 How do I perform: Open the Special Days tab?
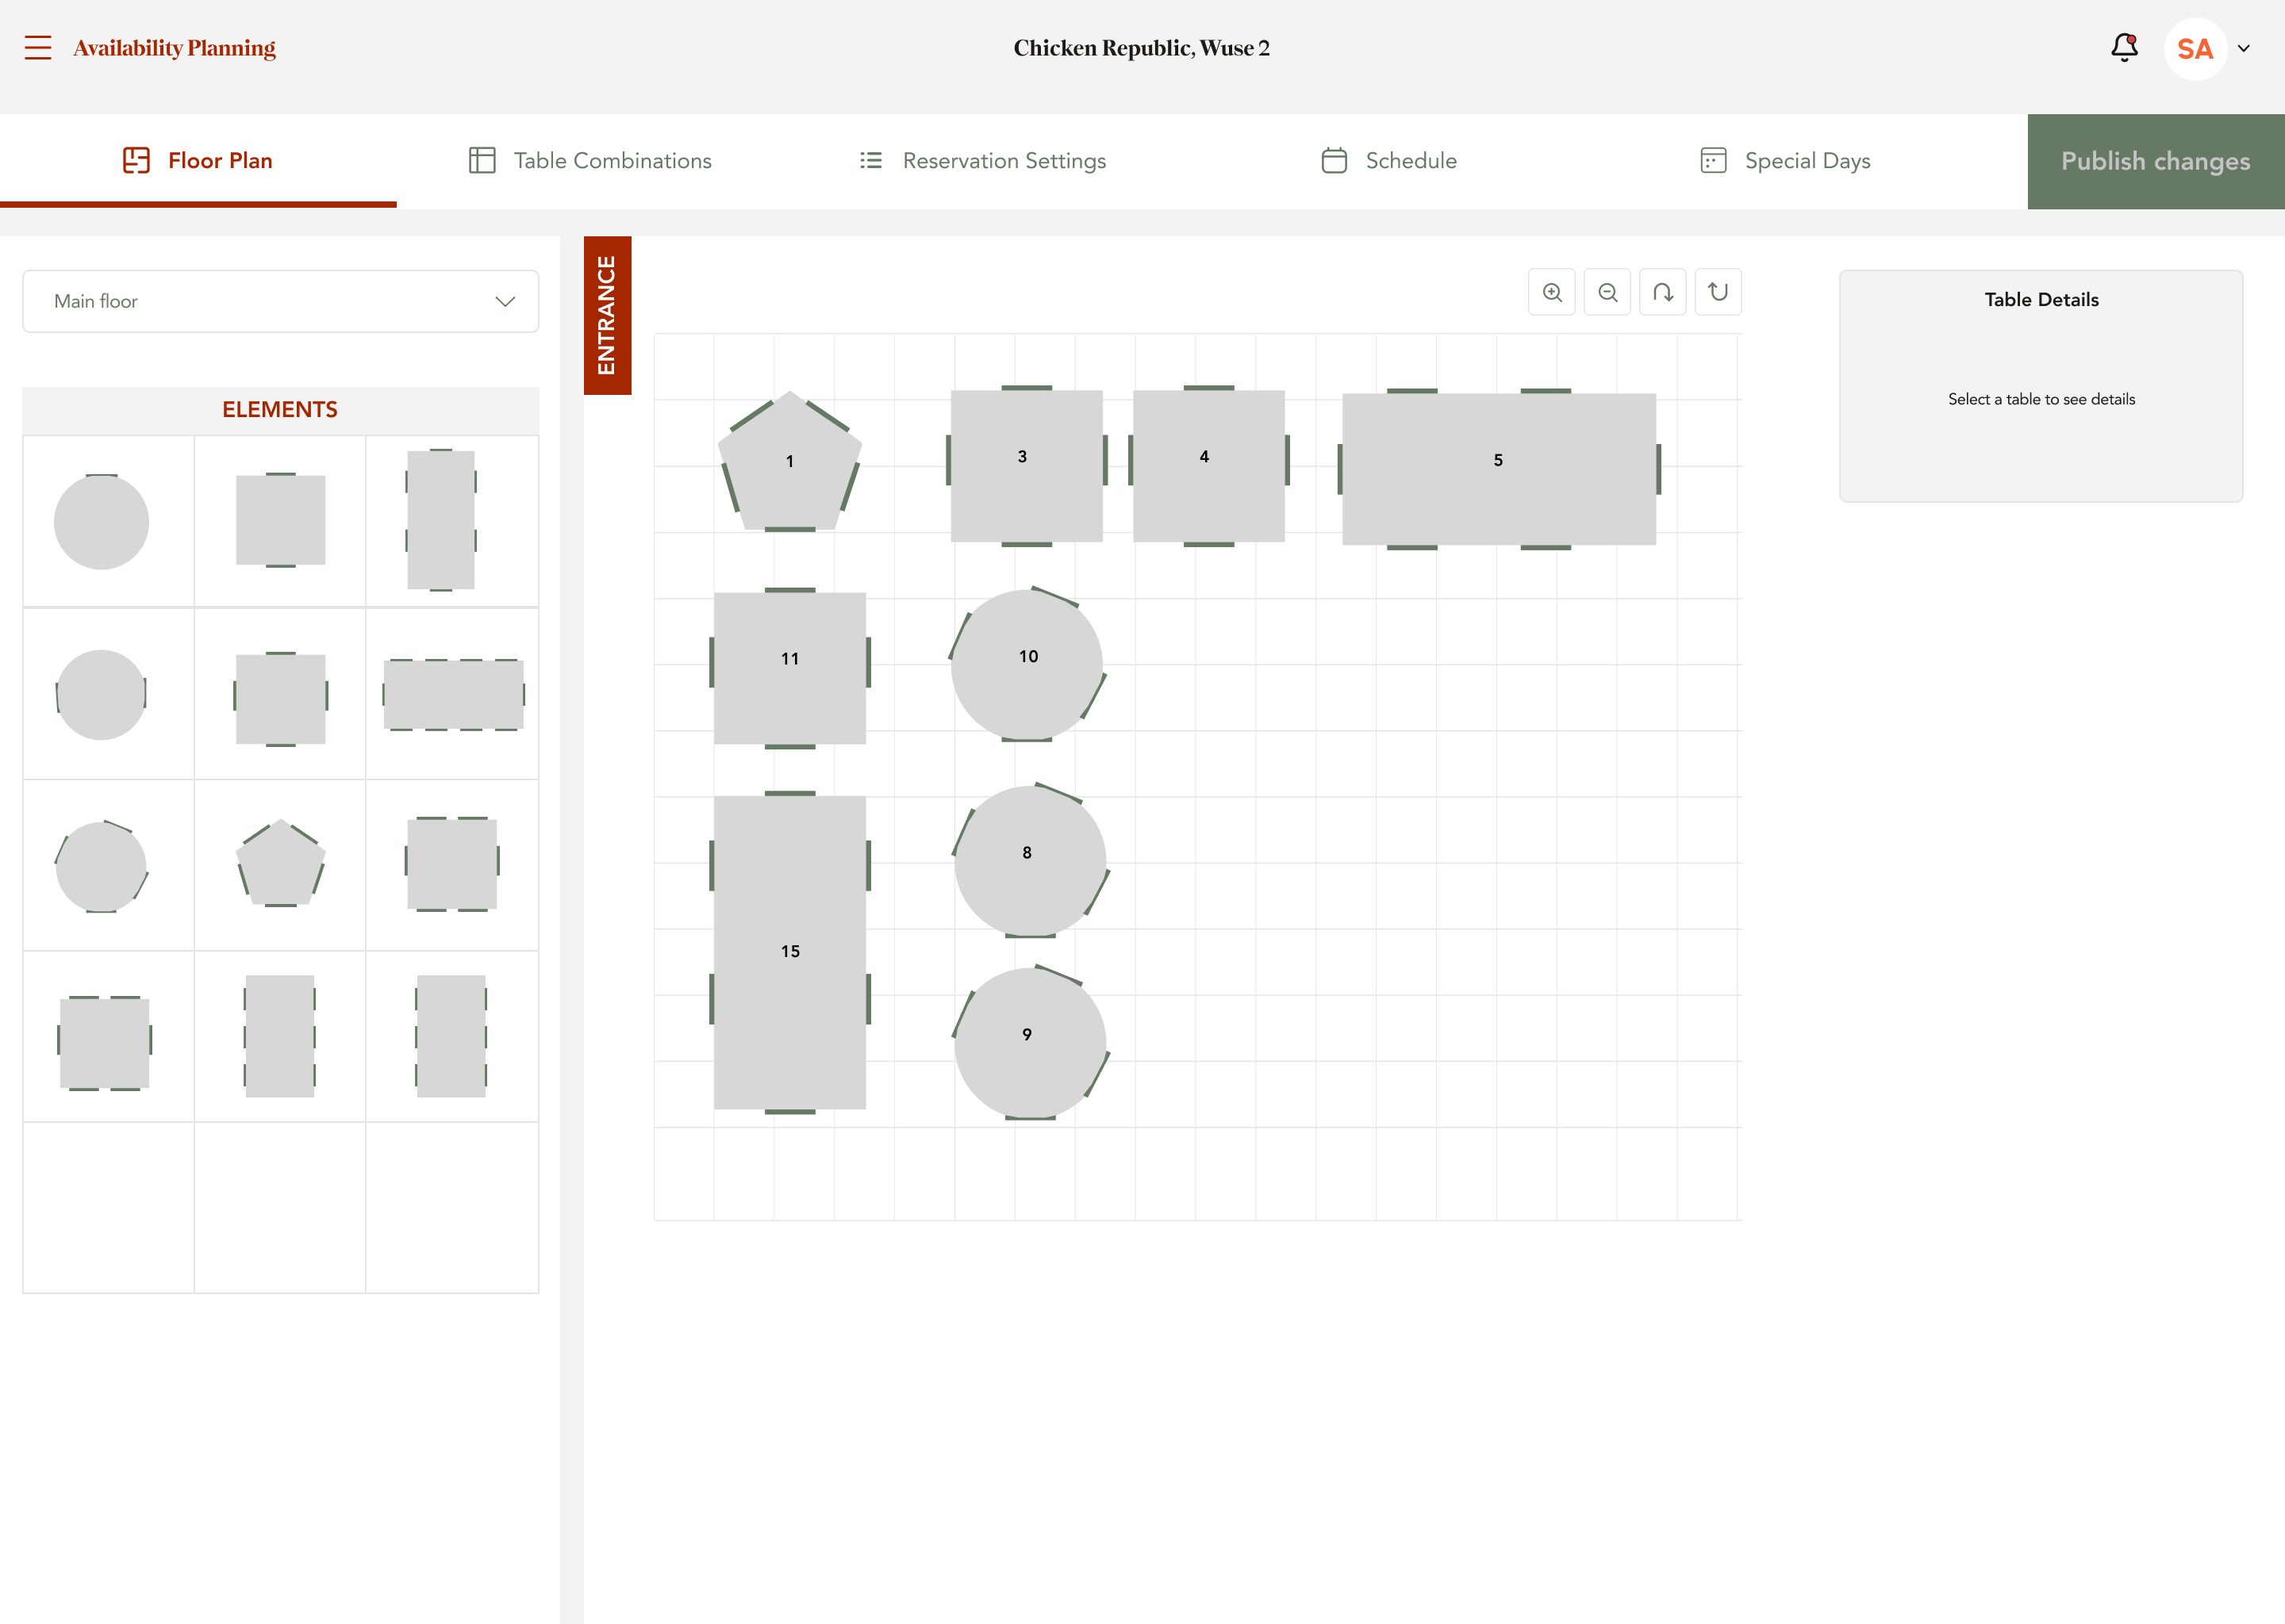pyautogui.click(x=1785, y=160)
